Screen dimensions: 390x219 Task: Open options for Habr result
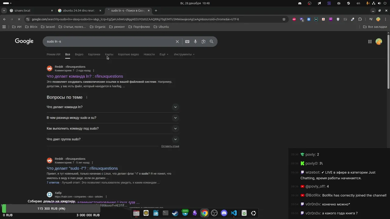106,197
